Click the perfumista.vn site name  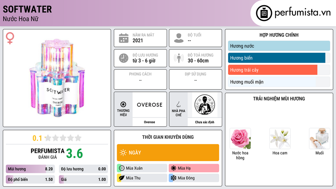point(303,13)
